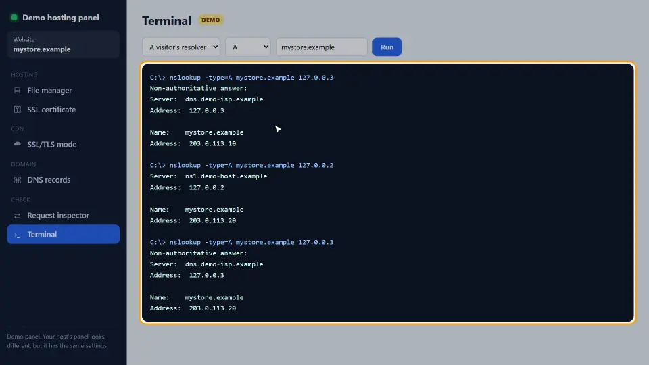Image resolution: width=649 pixels, height=365 pixels.
Task: Click the HOSTING section label
Action: (x=24, y=75)
